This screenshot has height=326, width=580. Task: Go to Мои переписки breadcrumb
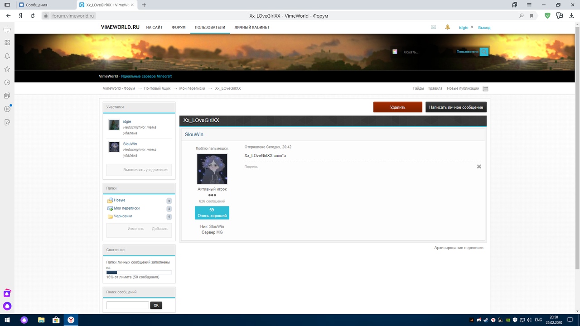coord(192,89)
